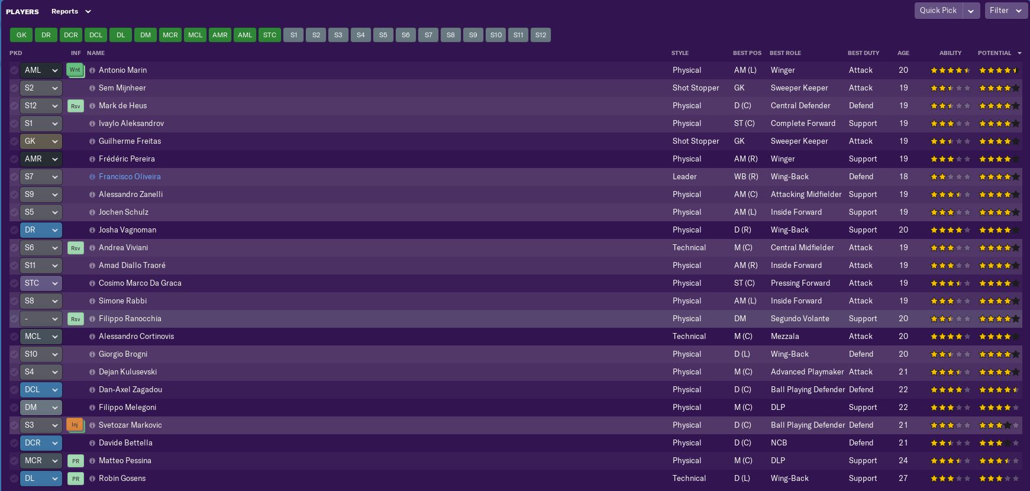Select the S12 substitute tab
The height and width of the screenshot is (491, 1030).
pos(541,35)
